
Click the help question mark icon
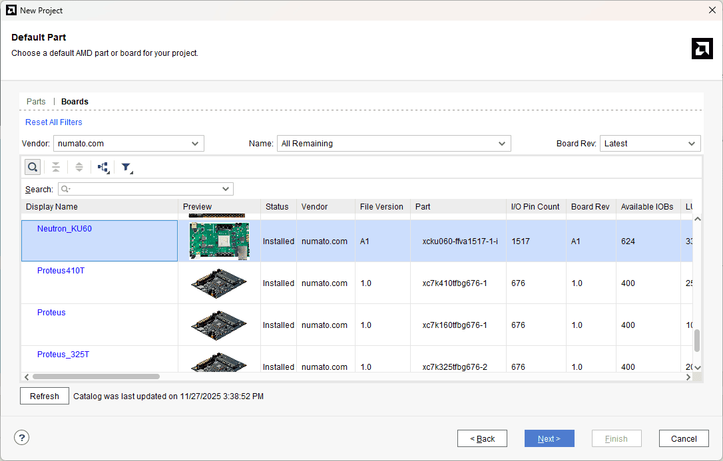pyautogui.click(x=22, y=437)
